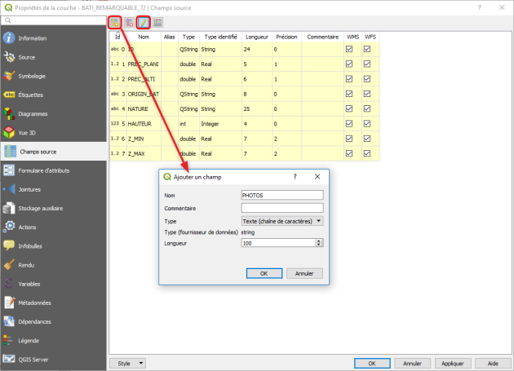Toggle editing mode pencil icon
Viewport: 514px width, 371px height.
[144, 23]
